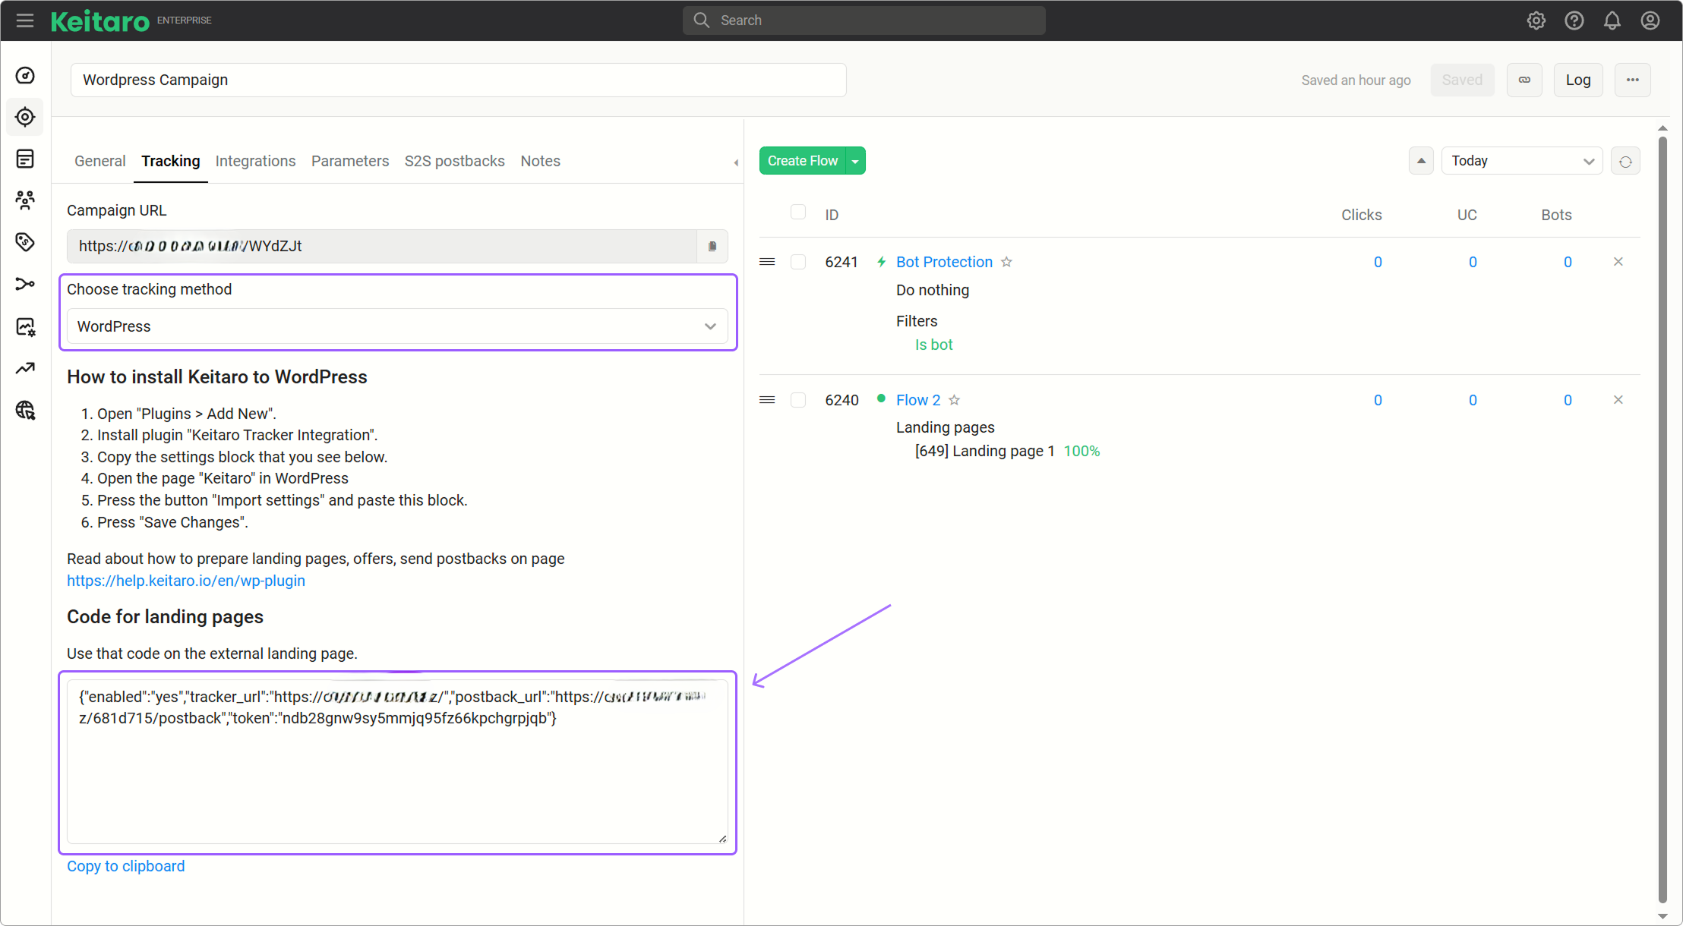Copy campaign URL with clipboard icon
The height and width of the screenshot is (926, 1683).
coord(712,246)
